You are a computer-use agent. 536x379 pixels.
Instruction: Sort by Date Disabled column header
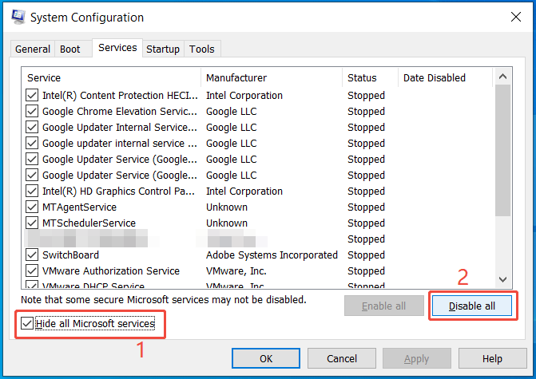pos(446,78)
